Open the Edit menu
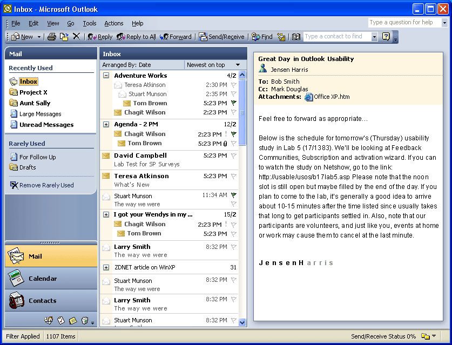452x345 pixels. click(33, 23)
